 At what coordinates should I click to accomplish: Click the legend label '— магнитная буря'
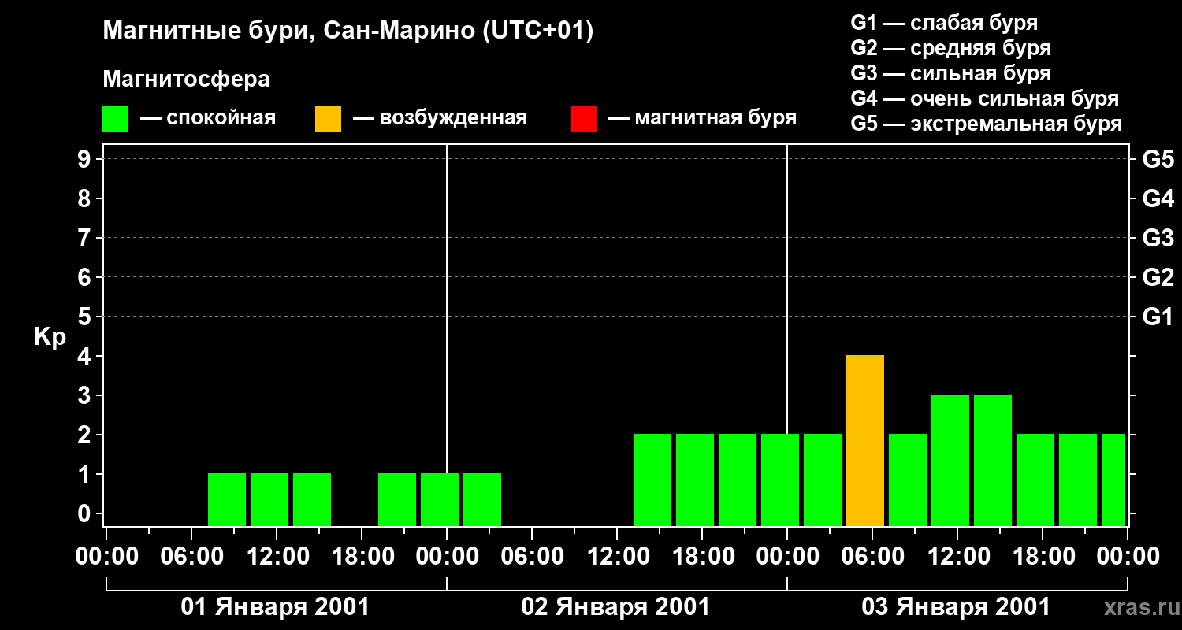point(702,119)
